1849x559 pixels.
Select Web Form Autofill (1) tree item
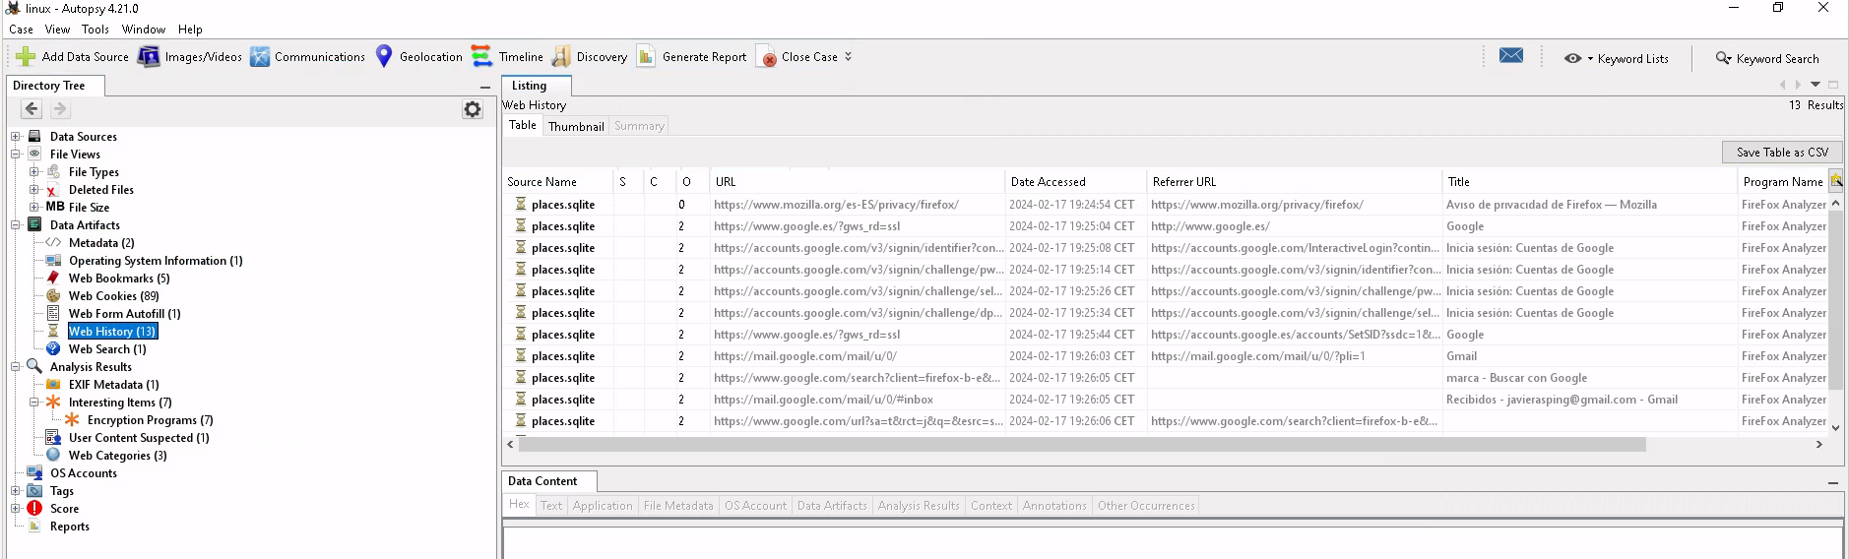[x=124, y=314]
